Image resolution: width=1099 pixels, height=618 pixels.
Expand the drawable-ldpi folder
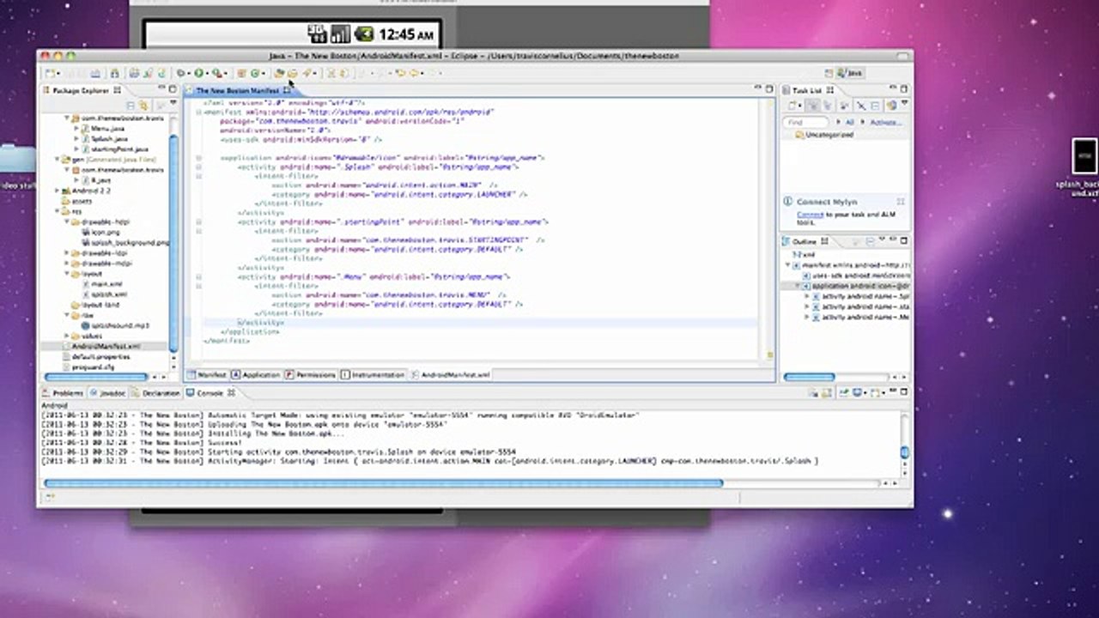tap(67, 253)
